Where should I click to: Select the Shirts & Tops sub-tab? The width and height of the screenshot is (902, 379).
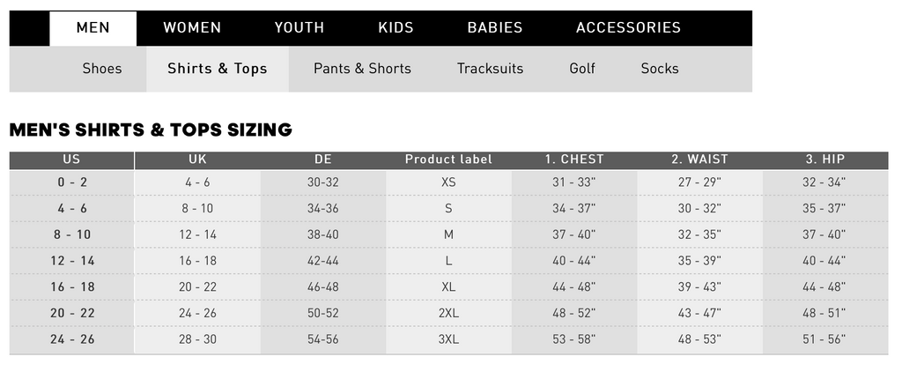(x=218, y=69)
